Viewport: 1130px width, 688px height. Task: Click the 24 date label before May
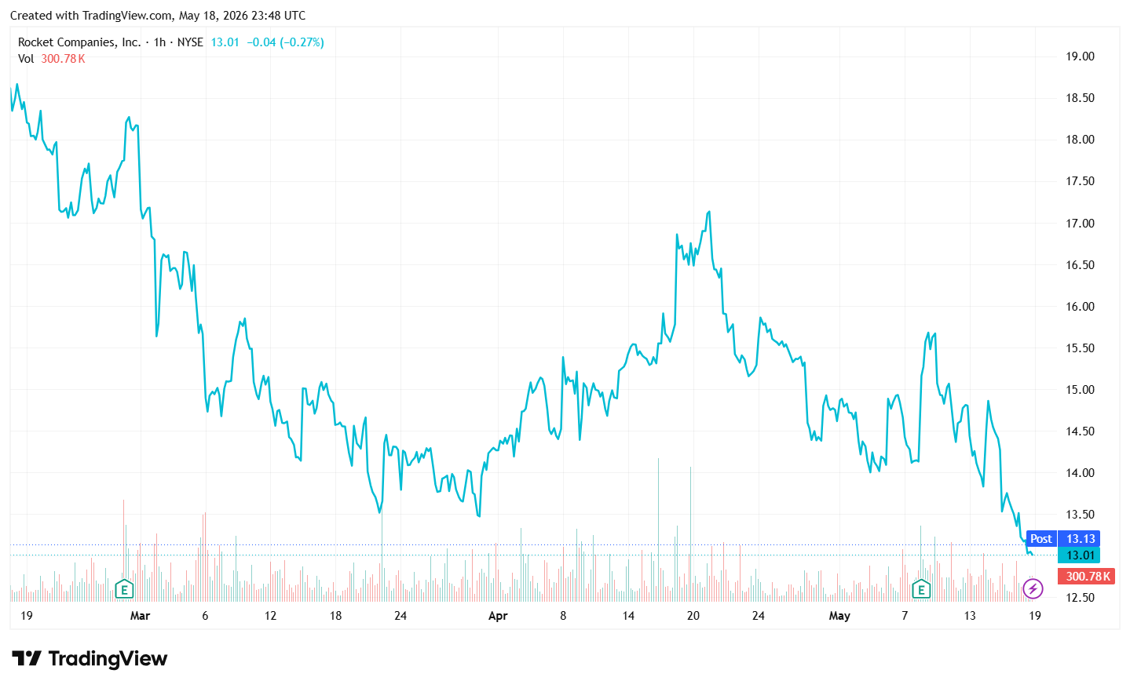[x=759, y=616]
